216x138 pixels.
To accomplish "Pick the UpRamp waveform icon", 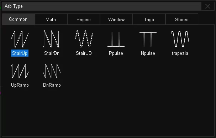I will 20,71.
